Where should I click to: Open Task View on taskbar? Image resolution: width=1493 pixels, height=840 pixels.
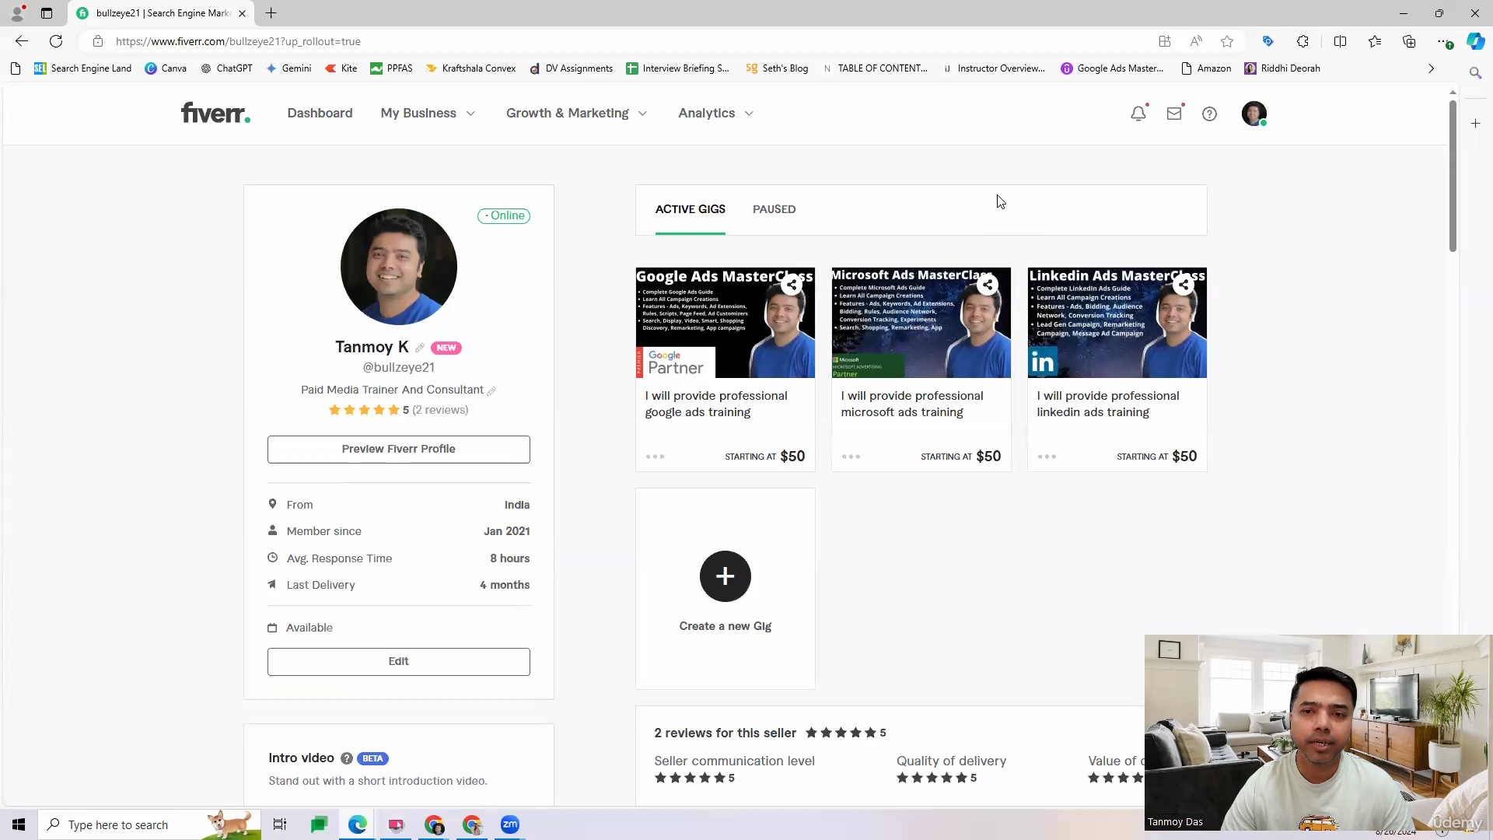pos(280,824)
